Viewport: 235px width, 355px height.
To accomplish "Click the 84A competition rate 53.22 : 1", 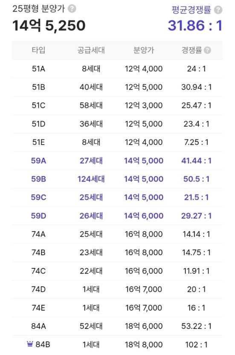I will coord(196,326).
